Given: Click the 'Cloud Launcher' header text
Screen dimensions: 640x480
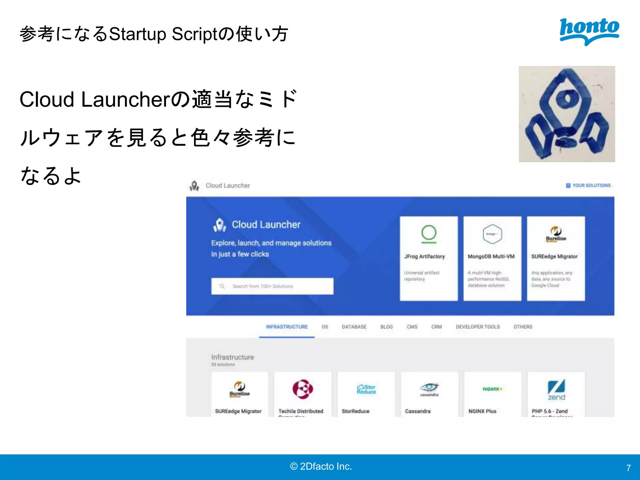Looking at the screenshot, I should [x=228, y=186].
